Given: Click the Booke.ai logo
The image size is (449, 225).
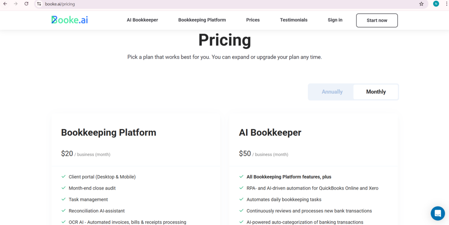Looking at the screenshot, I should click(69, 20).
